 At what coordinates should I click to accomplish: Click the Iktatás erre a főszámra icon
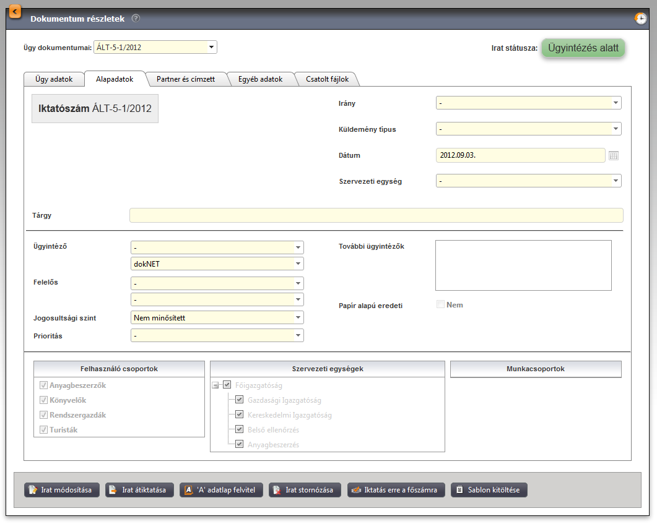pos(356,490)
